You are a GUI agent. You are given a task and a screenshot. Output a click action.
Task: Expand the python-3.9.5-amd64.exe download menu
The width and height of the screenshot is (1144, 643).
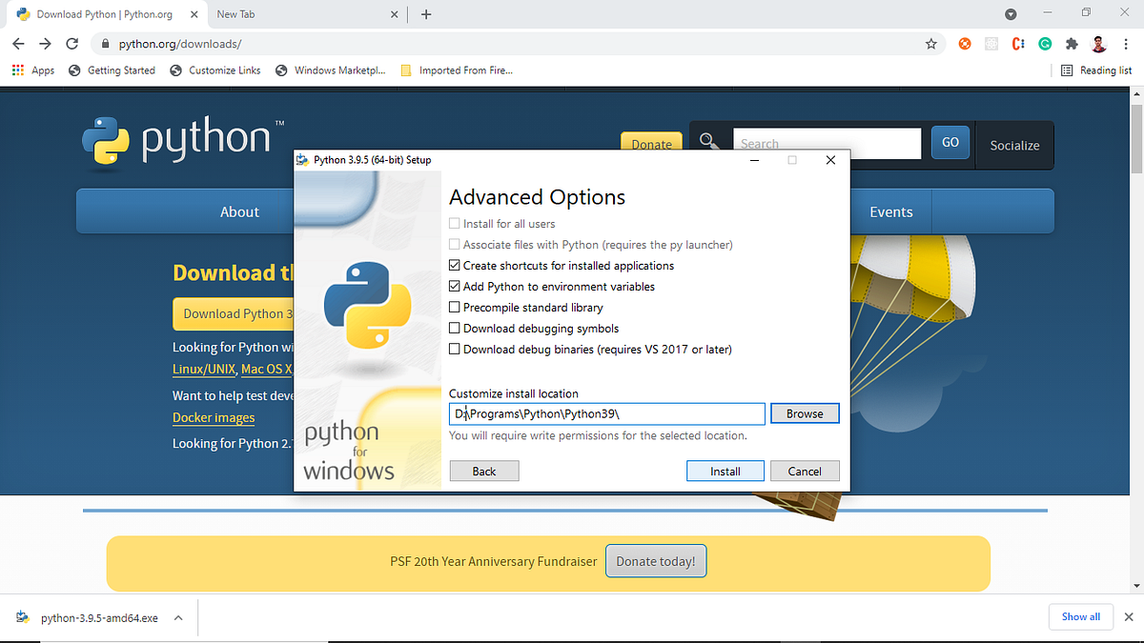[178, 617]
